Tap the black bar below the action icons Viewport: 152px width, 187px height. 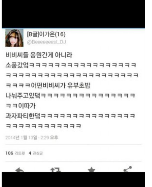73,180
